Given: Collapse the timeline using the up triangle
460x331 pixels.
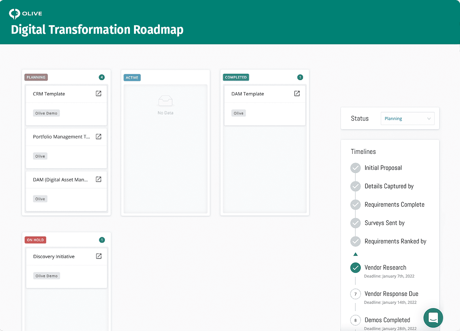Looking at the screenshot, I should pyautogui.click(x=355, y=254).
